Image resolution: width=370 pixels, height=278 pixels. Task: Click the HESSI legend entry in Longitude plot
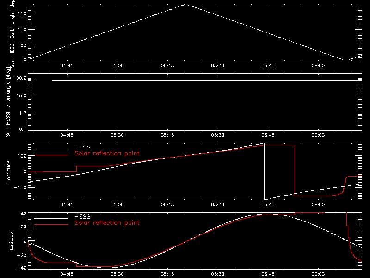point(83,147)
